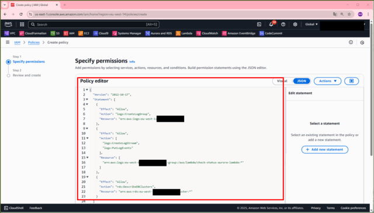Open the EC2 service shortcut
The width and height of the screenshot is (374, 213).
pyautogui.click(x=84, y=33)
